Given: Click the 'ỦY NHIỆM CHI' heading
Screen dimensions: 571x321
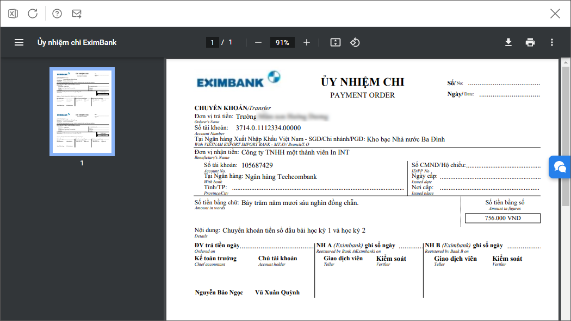Looking at the screenshot, I should coord(362,82).
